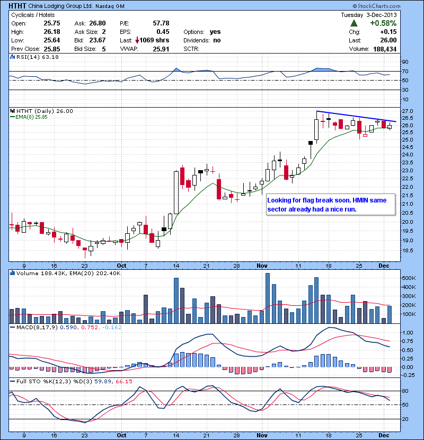Click the Chg value +0.15
The image size is (424, 440).
pyautogui.click(x=388, y=32)
